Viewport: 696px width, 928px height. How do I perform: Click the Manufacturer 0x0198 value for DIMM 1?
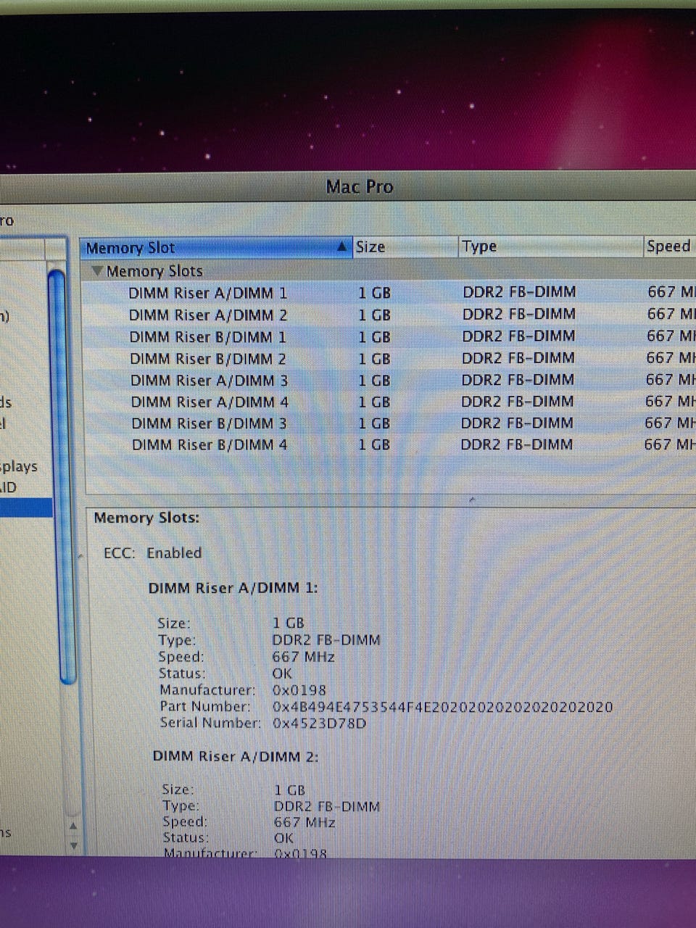pos(299,690)
